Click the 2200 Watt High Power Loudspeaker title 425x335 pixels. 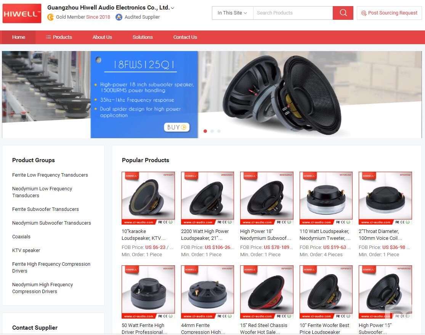point(205,235)
